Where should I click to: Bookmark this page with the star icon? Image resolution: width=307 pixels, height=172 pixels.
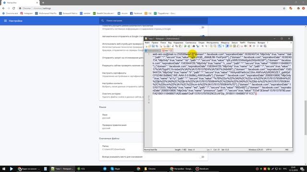(284, 9)
